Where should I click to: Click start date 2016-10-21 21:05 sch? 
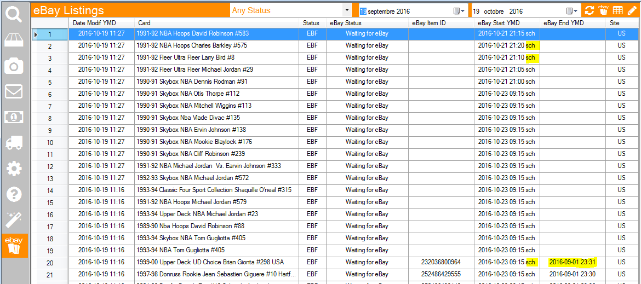pos(507,69)
